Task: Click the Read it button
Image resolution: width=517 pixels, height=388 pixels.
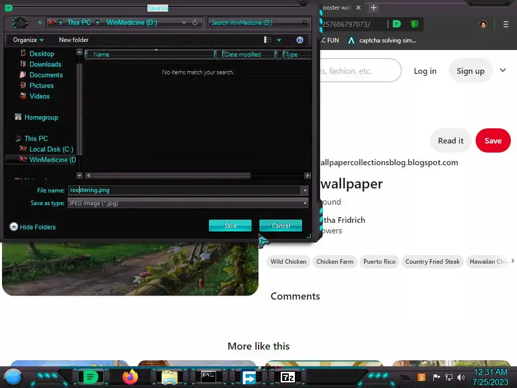Action: tap(451, 140)
